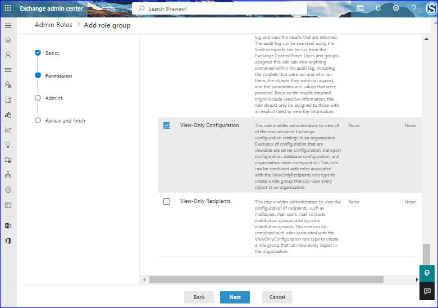Open Roles icon in sidebar
Image resolution: width=438 pixels, height=308 pixels.
point(8,85)
